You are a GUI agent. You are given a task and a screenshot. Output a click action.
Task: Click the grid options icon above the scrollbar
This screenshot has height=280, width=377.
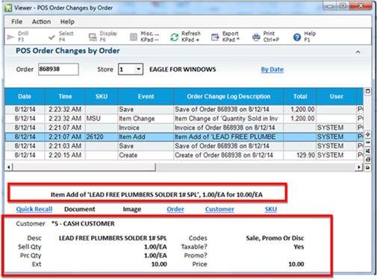pyautogui.click(x=368, y=91)
